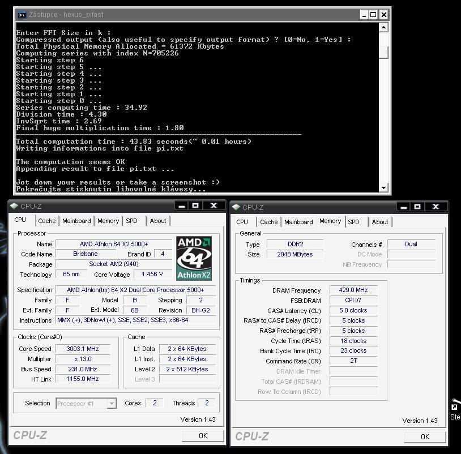Click Command Rate value 2T

(x=353, y=361)
